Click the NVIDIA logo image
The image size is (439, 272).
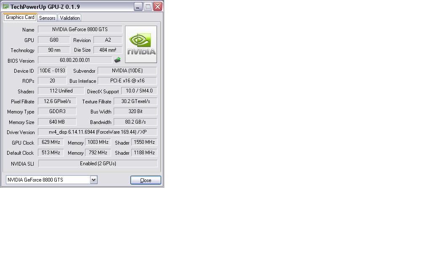point(141,44)
